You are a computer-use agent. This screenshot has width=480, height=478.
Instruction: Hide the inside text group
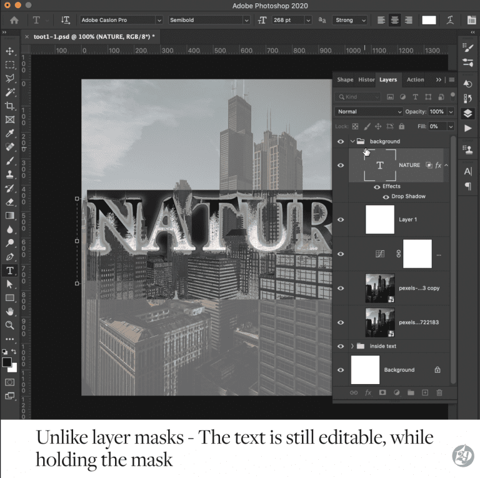(341, 346)
